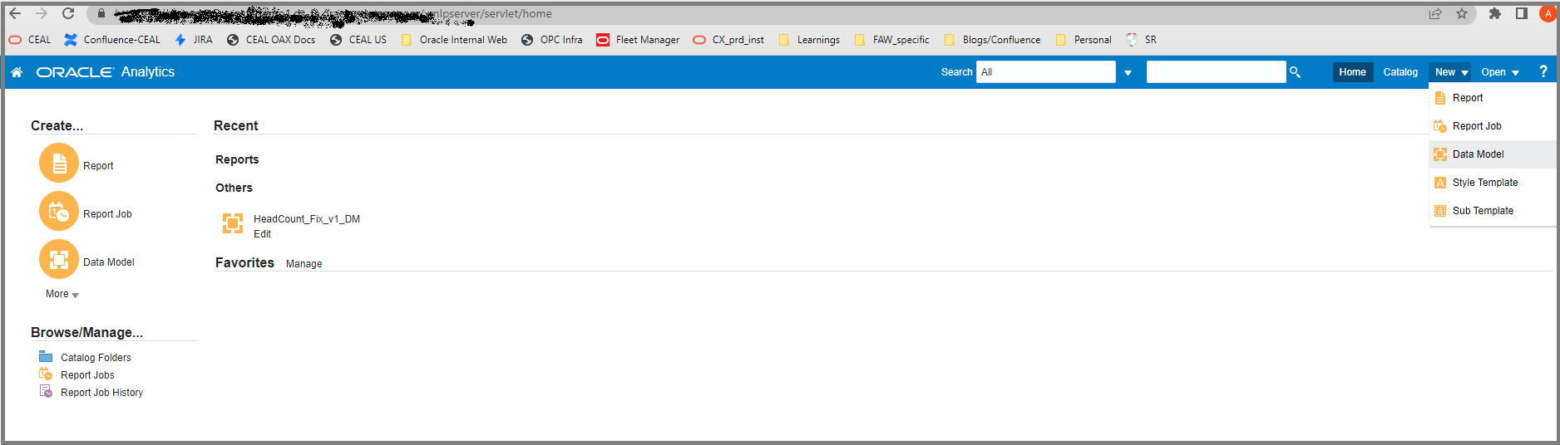Viewport: 1560px width, 445px height.
Task: Click the Report icon in New menu
Action: click(x=1440, y=98)
